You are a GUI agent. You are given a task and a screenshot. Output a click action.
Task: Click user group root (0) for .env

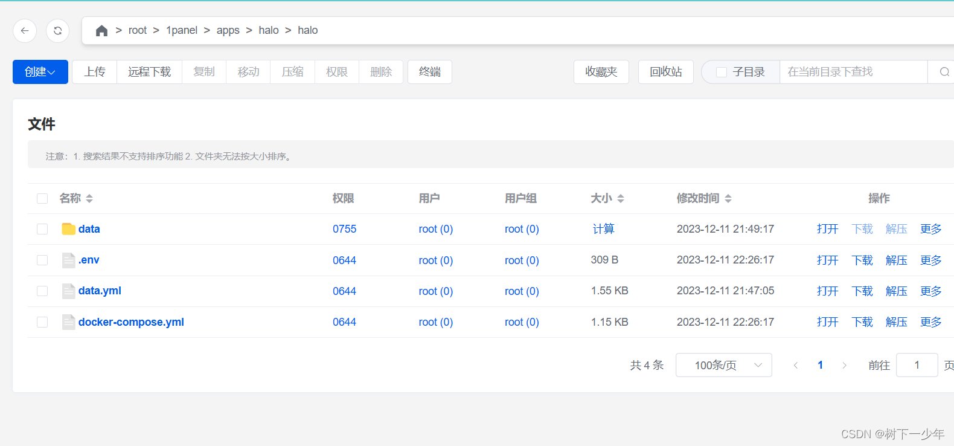click(x=522, y=260)
